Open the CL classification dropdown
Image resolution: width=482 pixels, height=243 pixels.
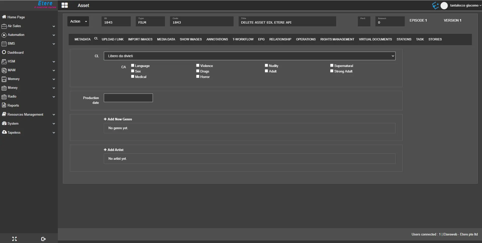(249, 56)
